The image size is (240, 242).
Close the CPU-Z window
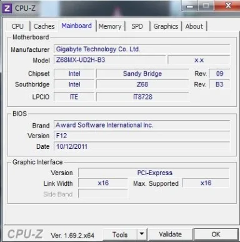228,6
